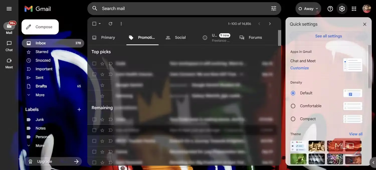
Task: Open the support help icon
Action: 330,9
